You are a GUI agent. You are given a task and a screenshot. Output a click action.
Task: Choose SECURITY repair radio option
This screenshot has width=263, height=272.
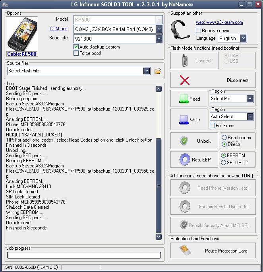click(224, 163)
